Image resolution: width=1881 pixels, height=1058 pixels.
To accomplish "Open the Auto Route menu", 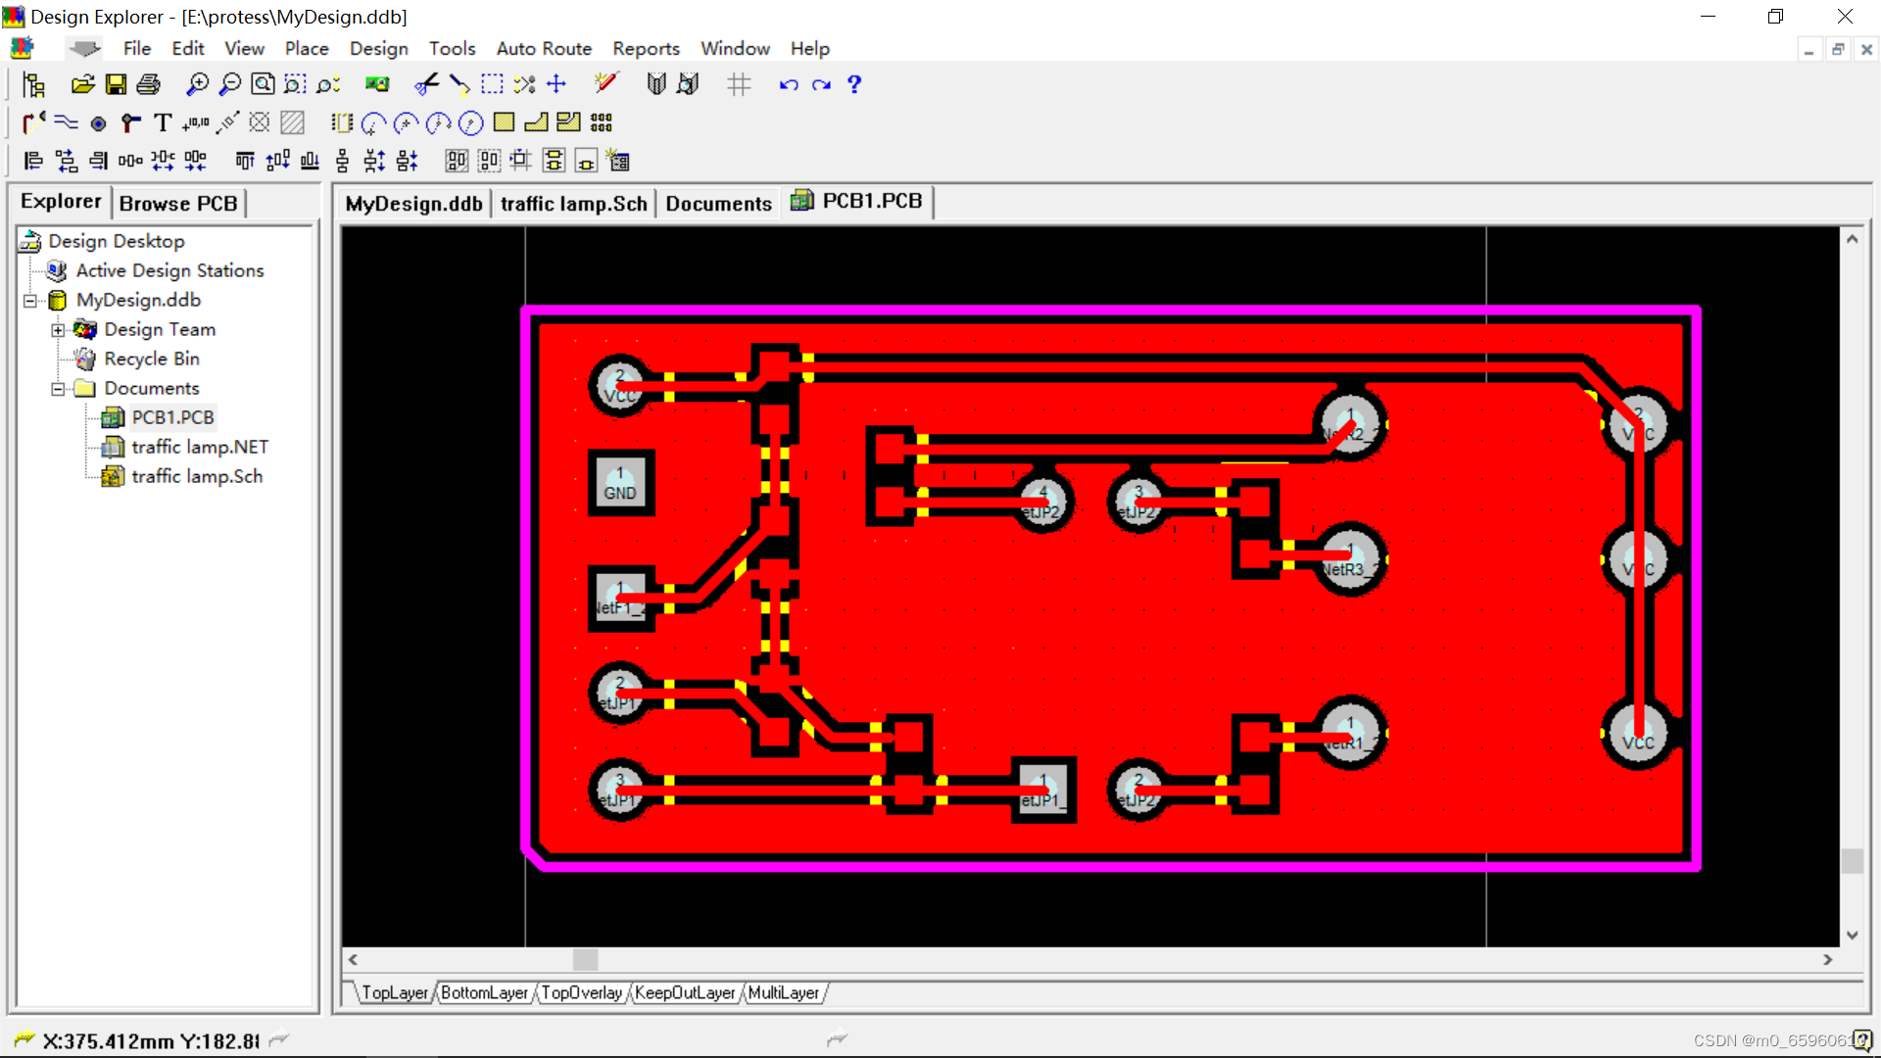I will coord(544,48).
